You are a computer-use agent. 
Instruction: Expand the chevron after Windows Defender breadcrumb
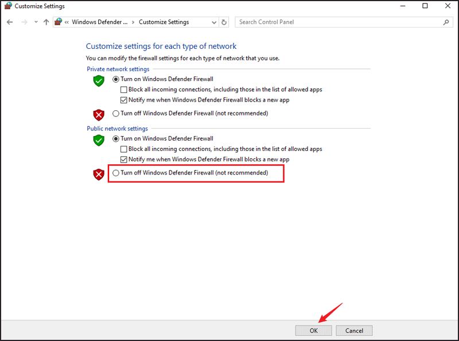(133, 22)
